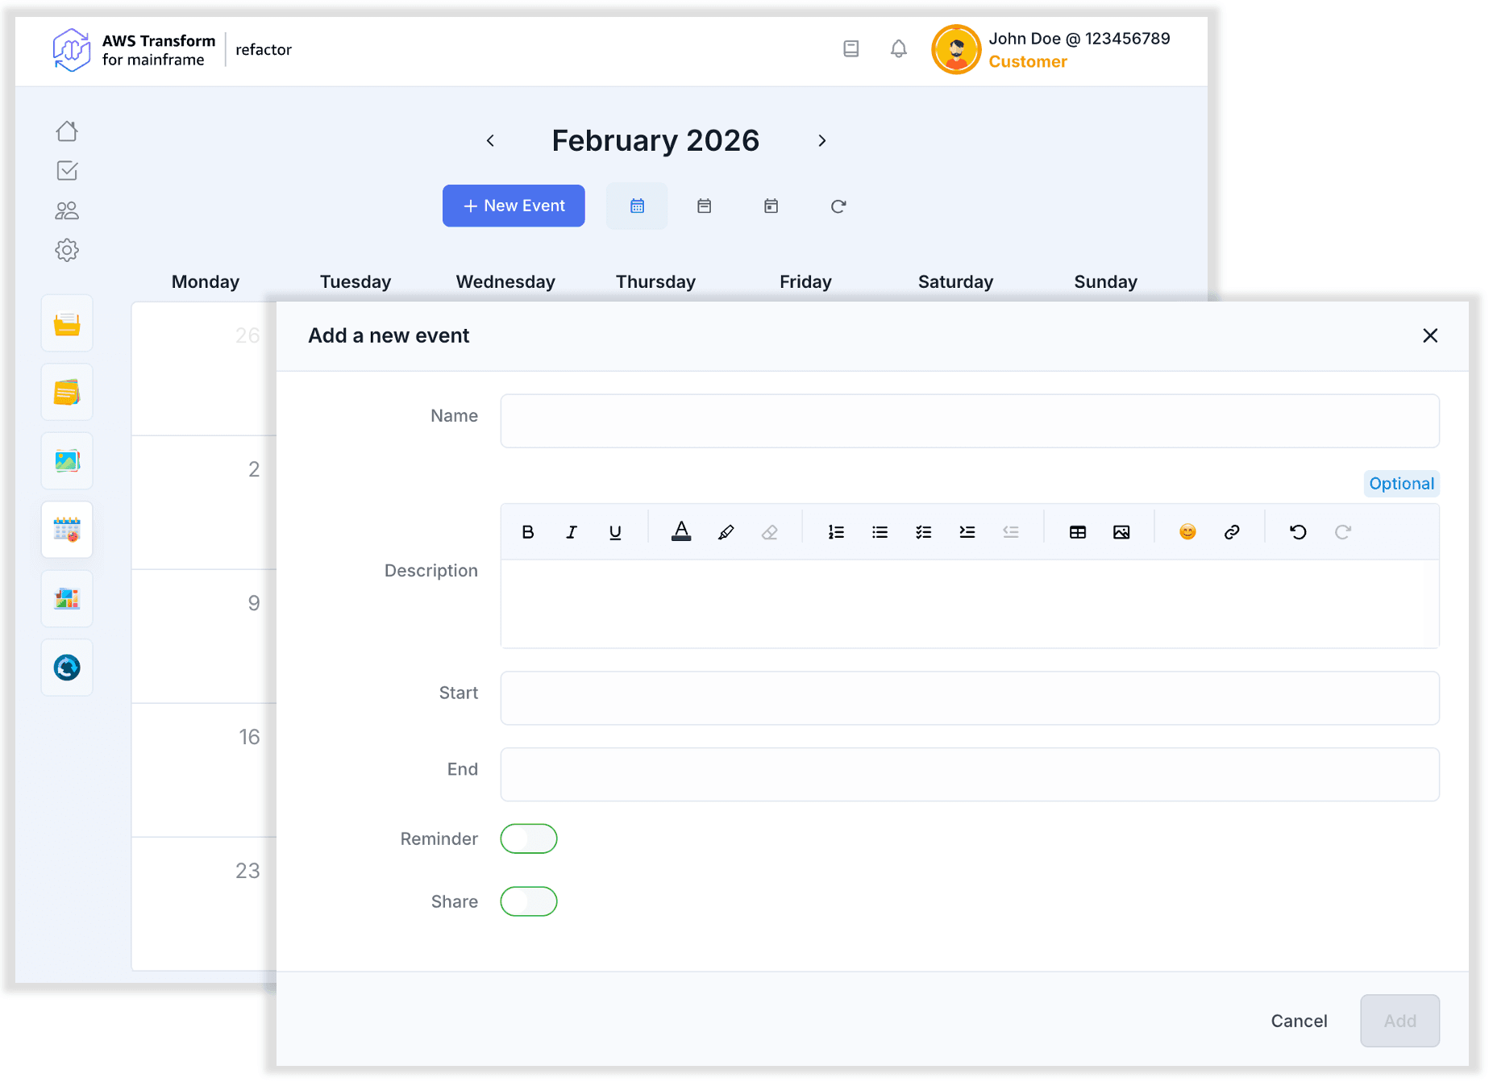Viewport: 1493px width, 1082px height.
Task: Apply italic formatting in description toolbar
Action: (x=572, y=532)
